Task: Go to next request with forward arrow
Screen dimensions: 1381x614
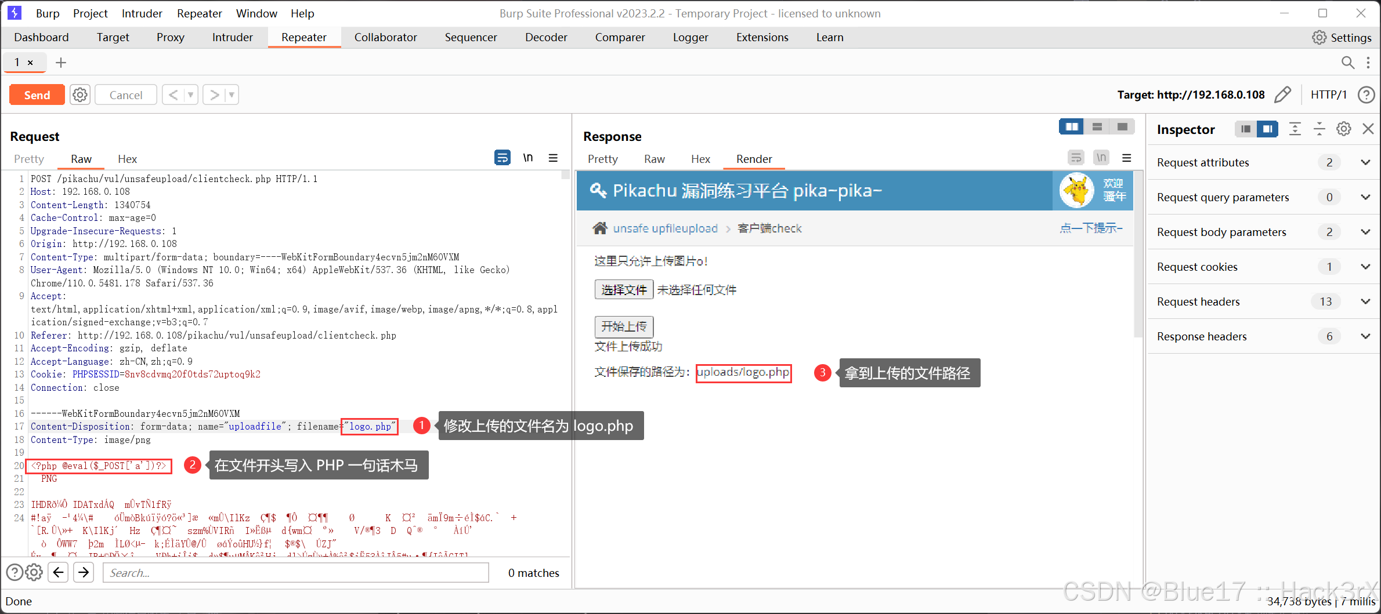Action: [214, 95]
